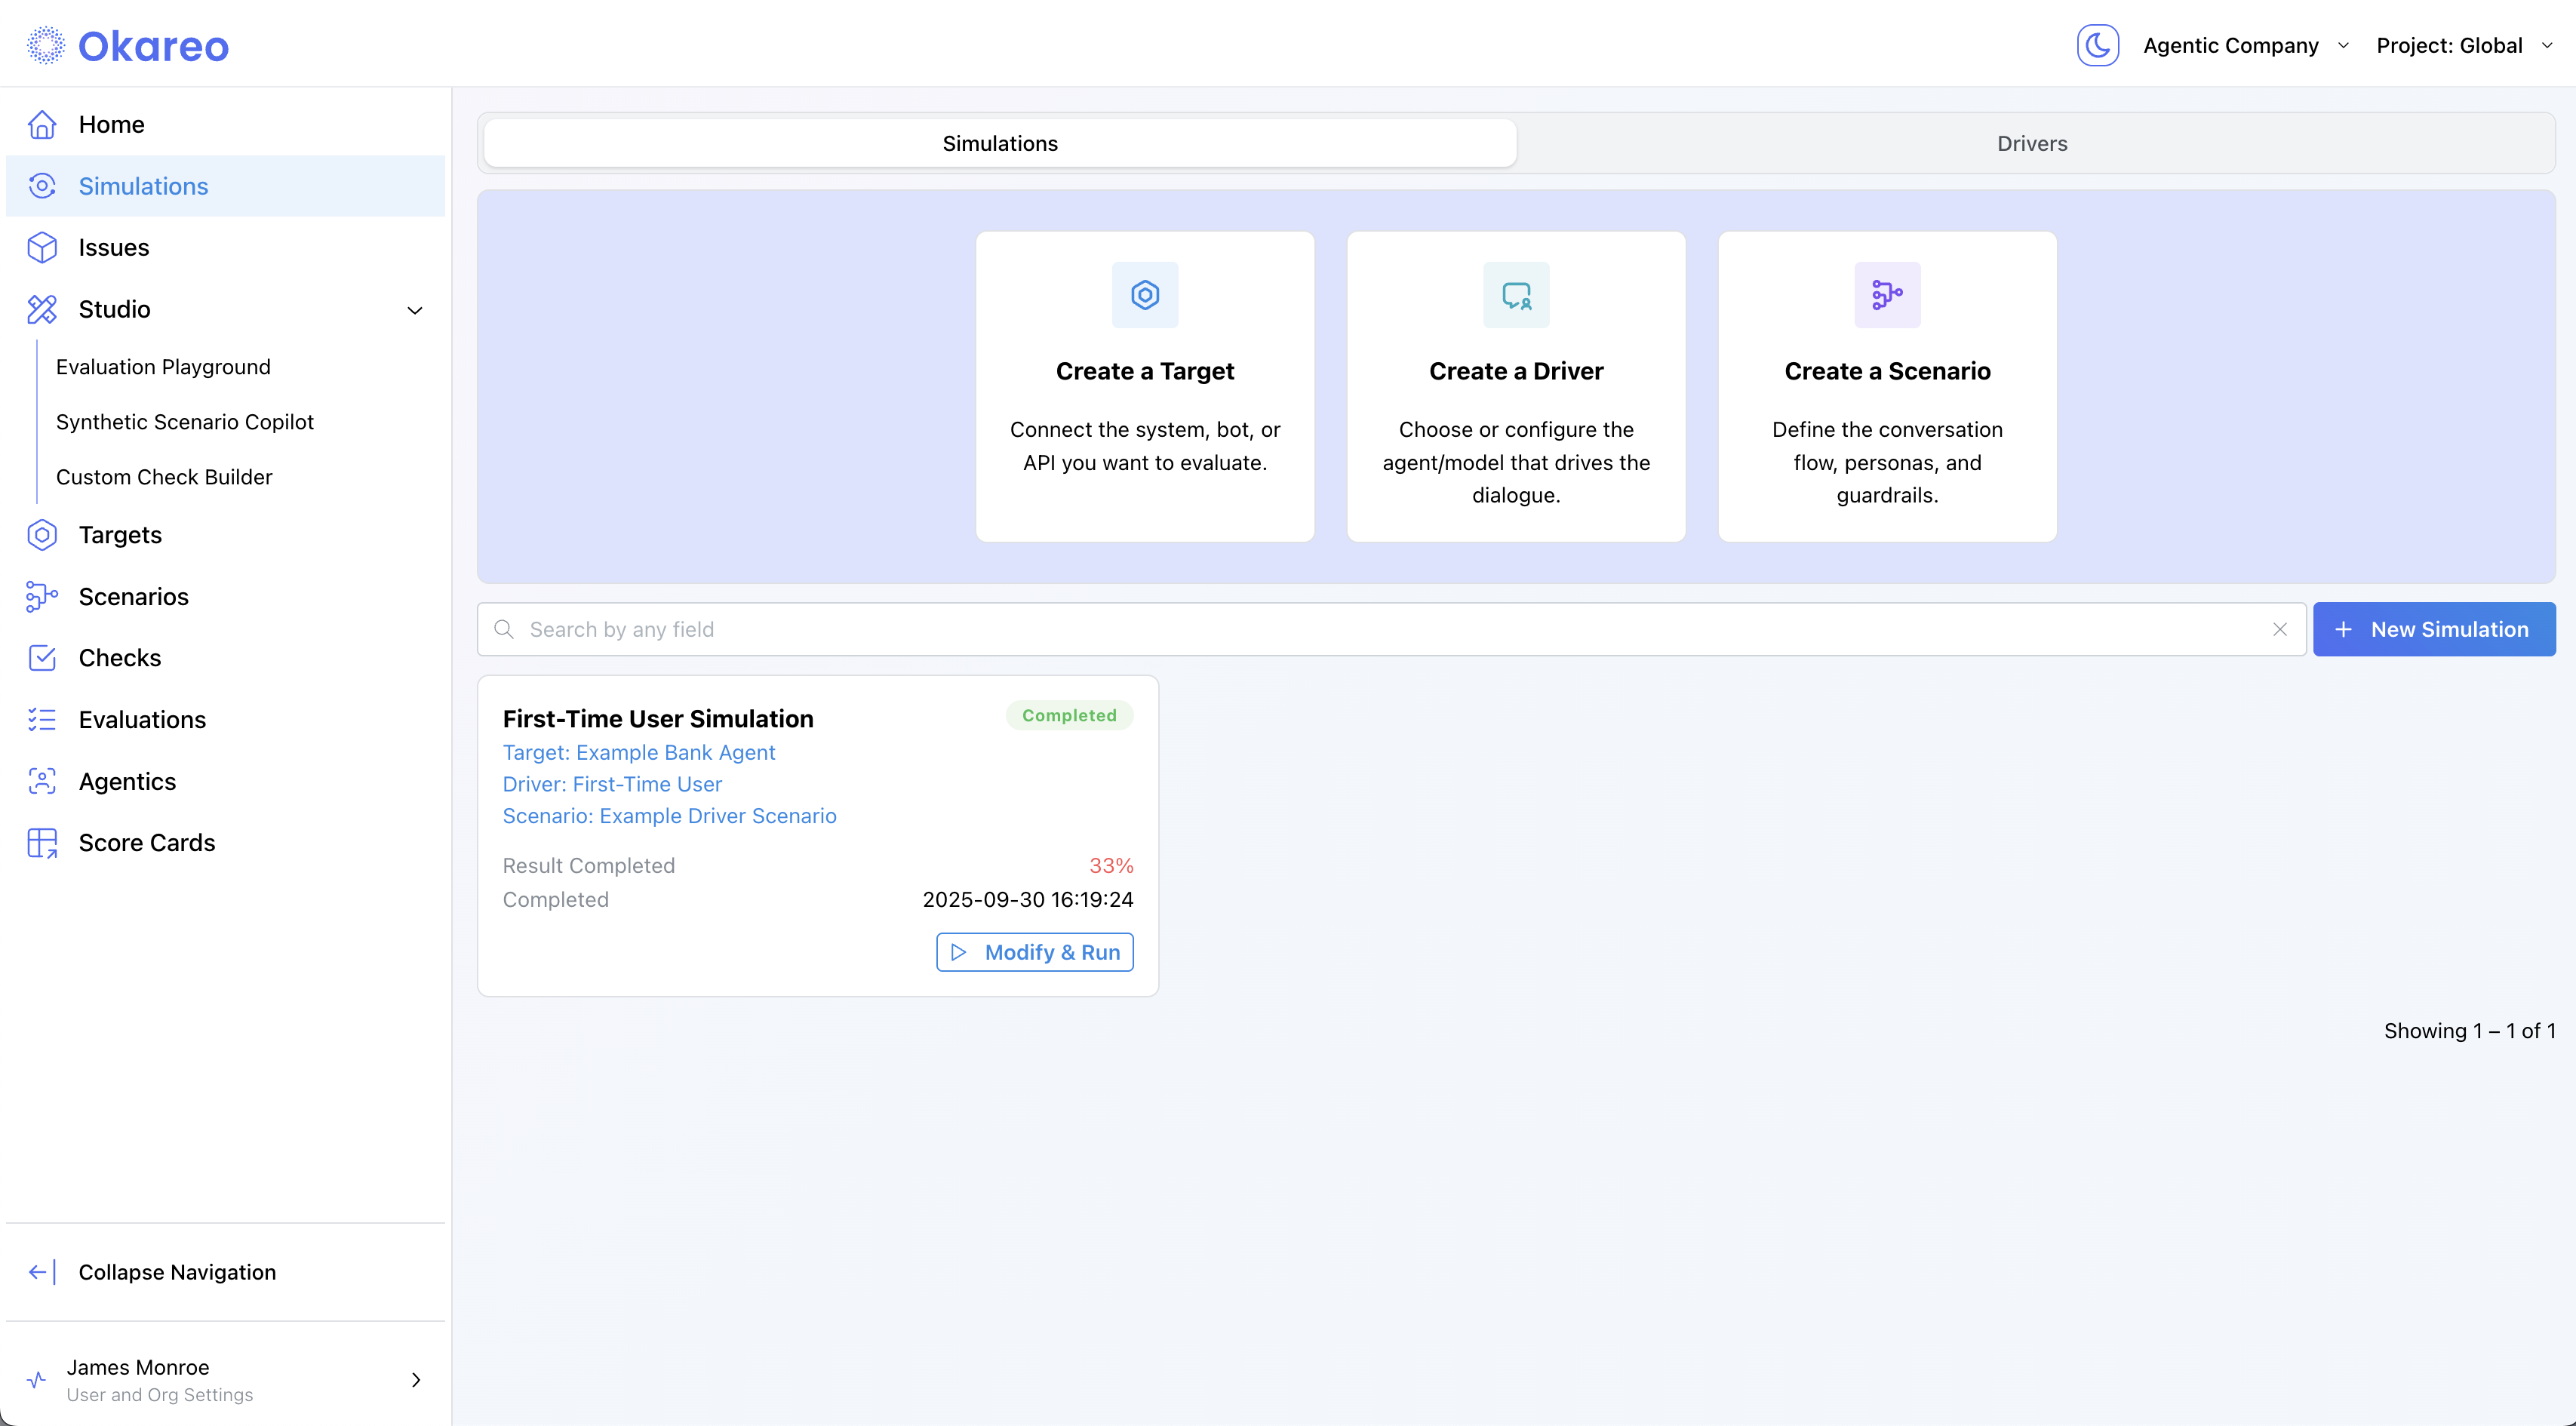This screenshot has width=2576, height=1426.
Task: Open the Target: Example Bank Agent link
Action: (638, 752)
